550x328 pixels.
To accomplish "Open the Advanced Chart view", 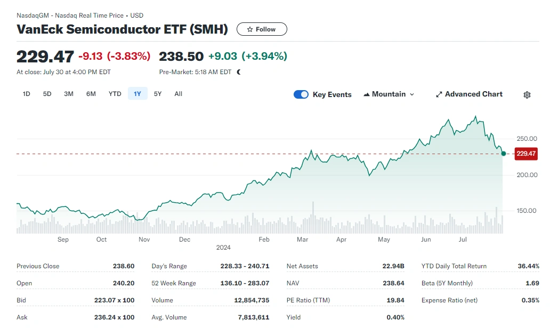I will [469, 94].
